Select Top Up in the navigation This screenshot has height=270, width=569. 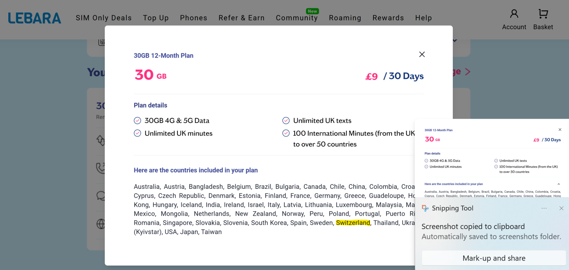[x=156, y=18]
